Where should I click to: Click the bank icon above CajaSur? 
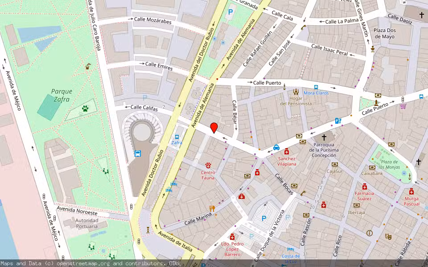point(334,164)
